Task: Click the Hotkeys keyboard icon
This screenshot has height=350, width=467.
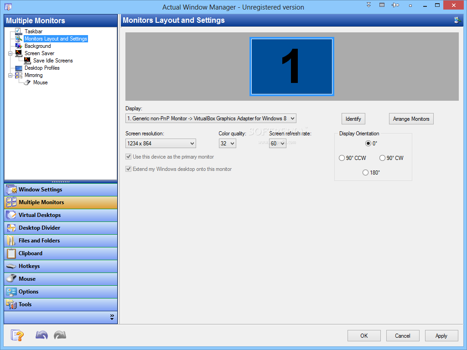Action: [x=11, y=266]
